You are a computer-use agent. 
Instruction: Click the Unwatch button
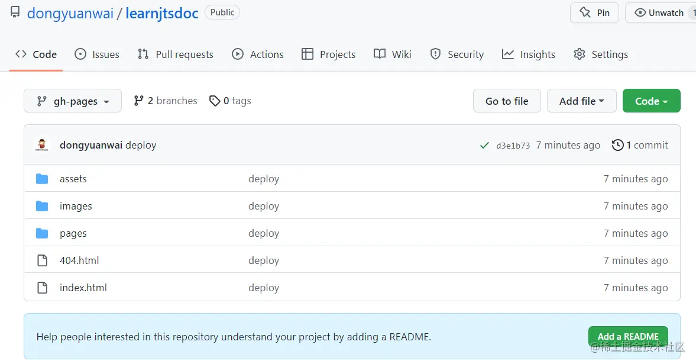(661, 12)
